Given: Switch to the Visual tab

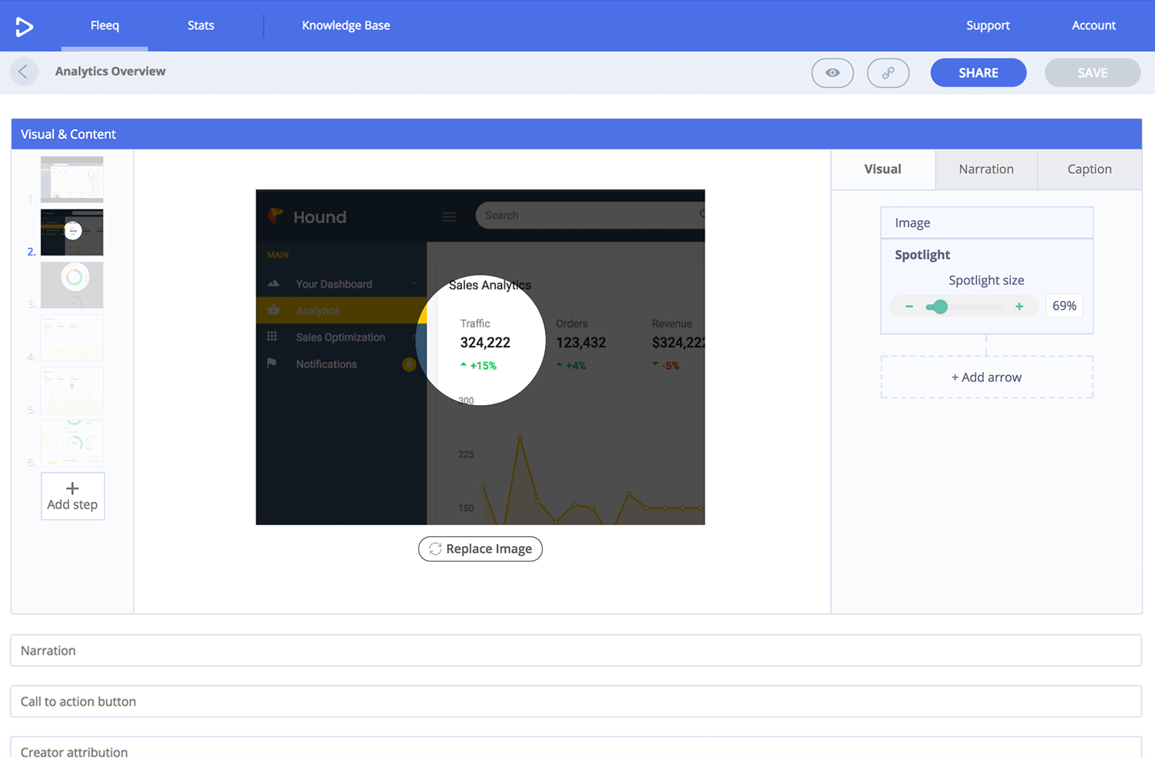Looking at the screenshot, I should coord(883,170).
